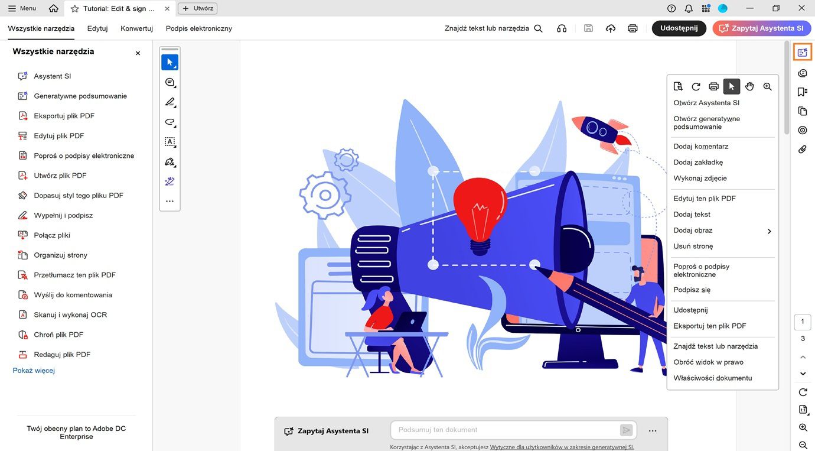Click the marquee zoom icon in context menu
815x451 pixels.
[x=767, y=86]
